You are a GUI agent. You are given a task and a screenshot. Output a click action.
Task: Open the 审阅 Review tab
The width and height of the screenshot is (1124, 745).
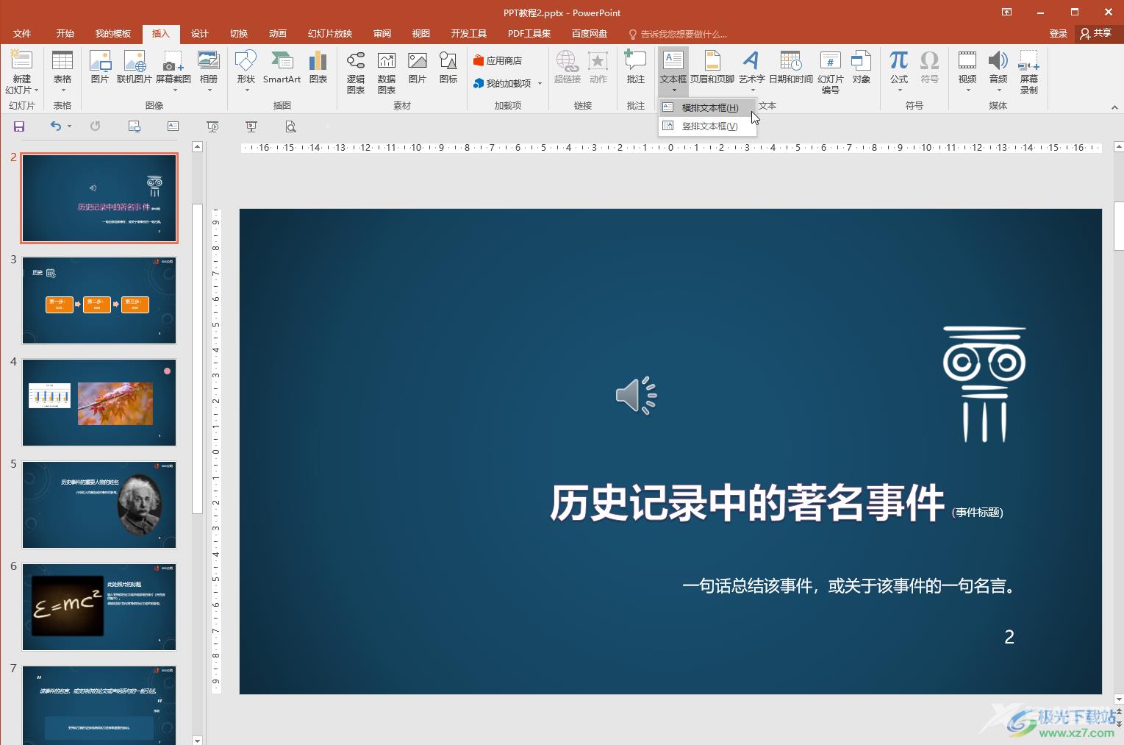click(382, 34)
